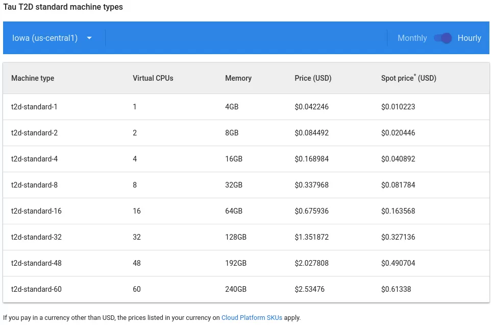Click the Tau T2D standard machine types heading
The image size is (493, 325).
tap(63, 7)
